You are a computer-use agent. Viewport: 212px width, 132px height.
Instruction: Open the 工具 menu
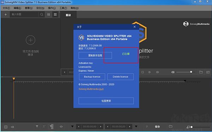tap(63, 8)
